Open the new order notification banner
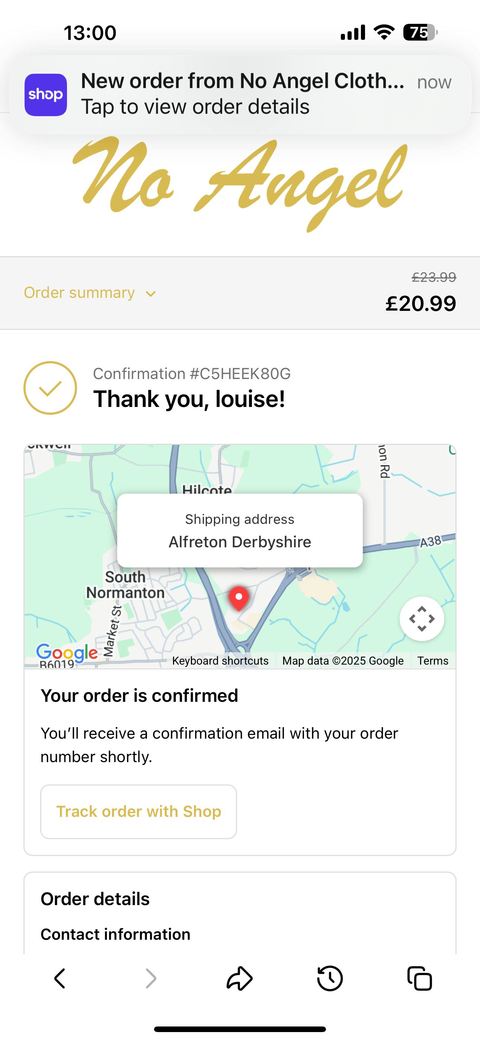The height and width of the screenshot is (1041, 480). (x=243, y=94)
